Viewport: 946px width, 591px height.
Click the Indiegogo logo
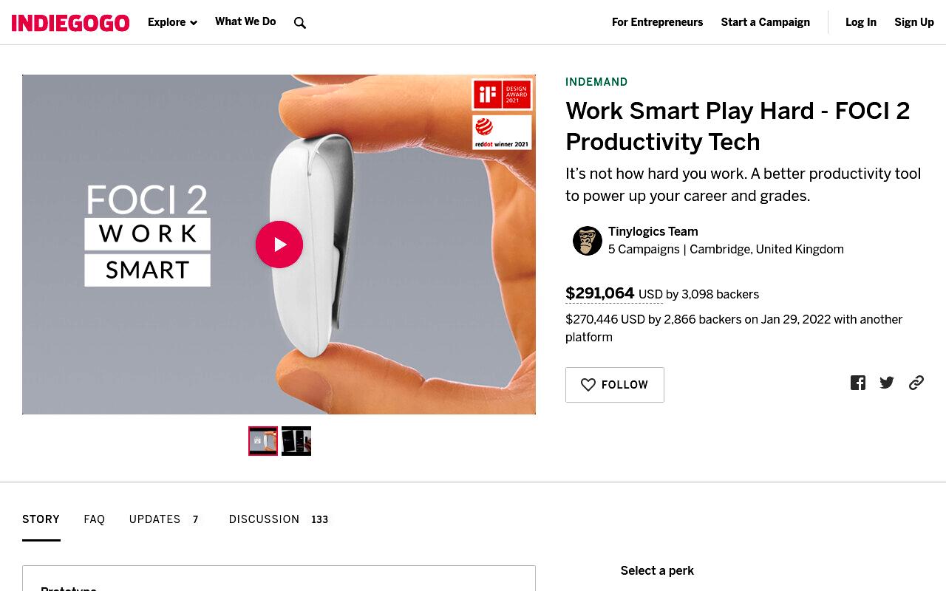pos(71,23)
